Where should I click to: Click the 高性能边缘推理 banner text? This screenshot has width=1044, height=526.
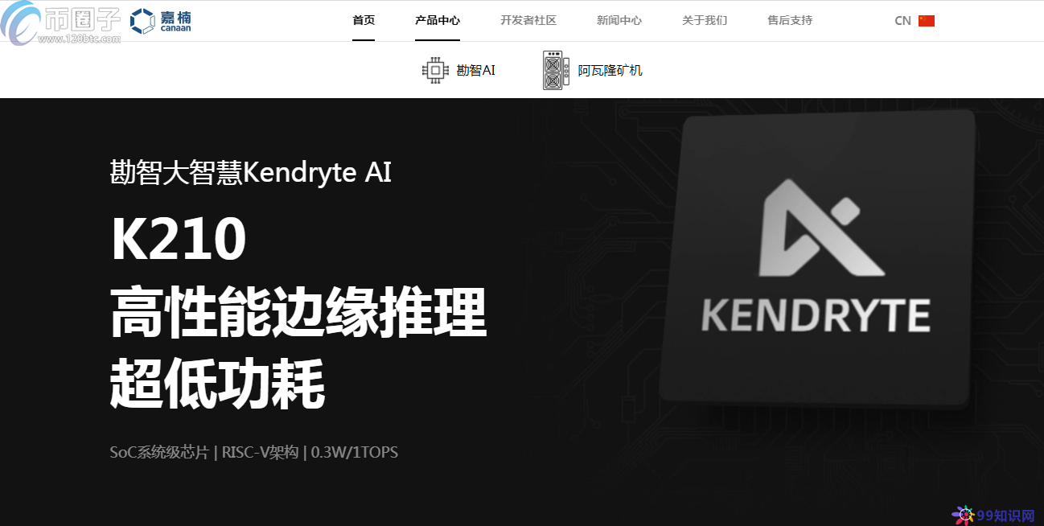(298, 314)
